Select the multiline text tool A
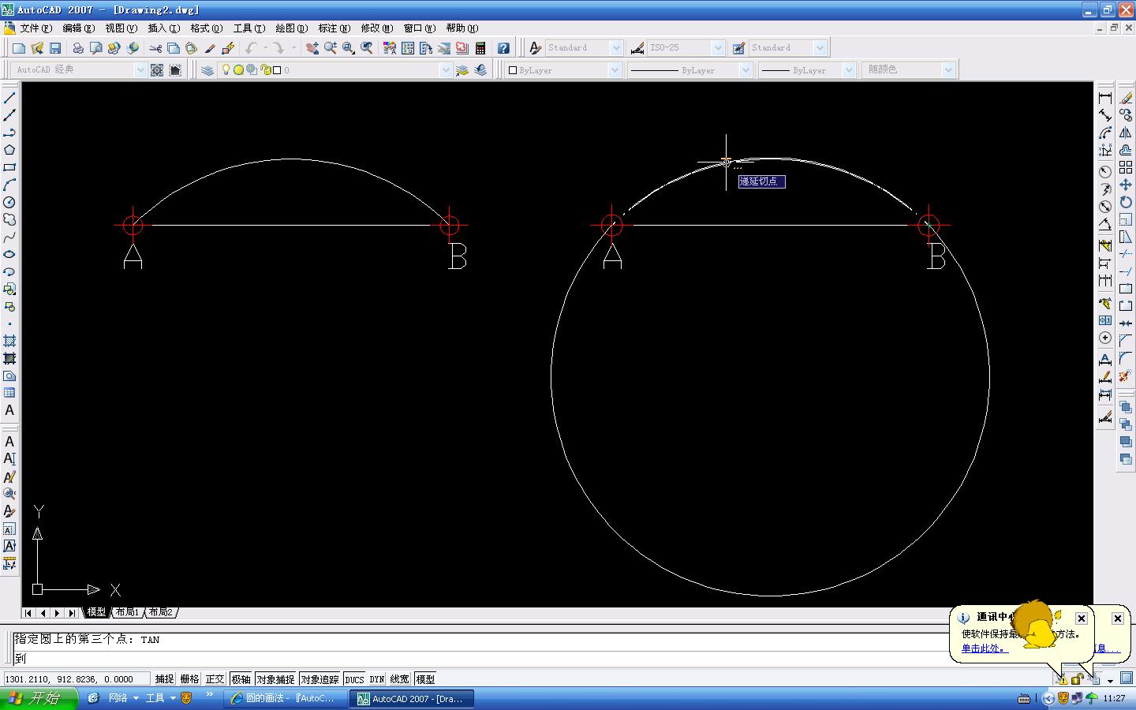Image resolution: width=1136 pixels, height=710 pixels. [9, 410]
